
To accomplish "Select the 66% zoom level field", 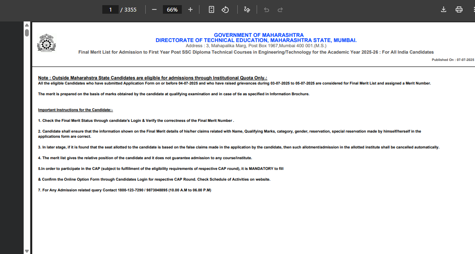I will (x=172, y=9).
